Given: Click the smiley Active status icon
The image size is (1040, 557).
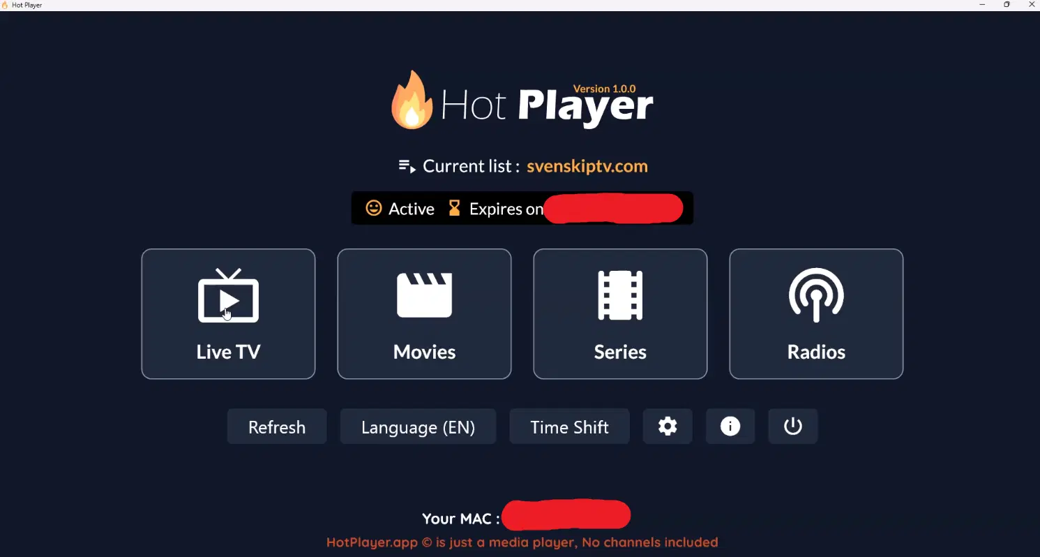Looking at the screenshot, I should 374,208.
